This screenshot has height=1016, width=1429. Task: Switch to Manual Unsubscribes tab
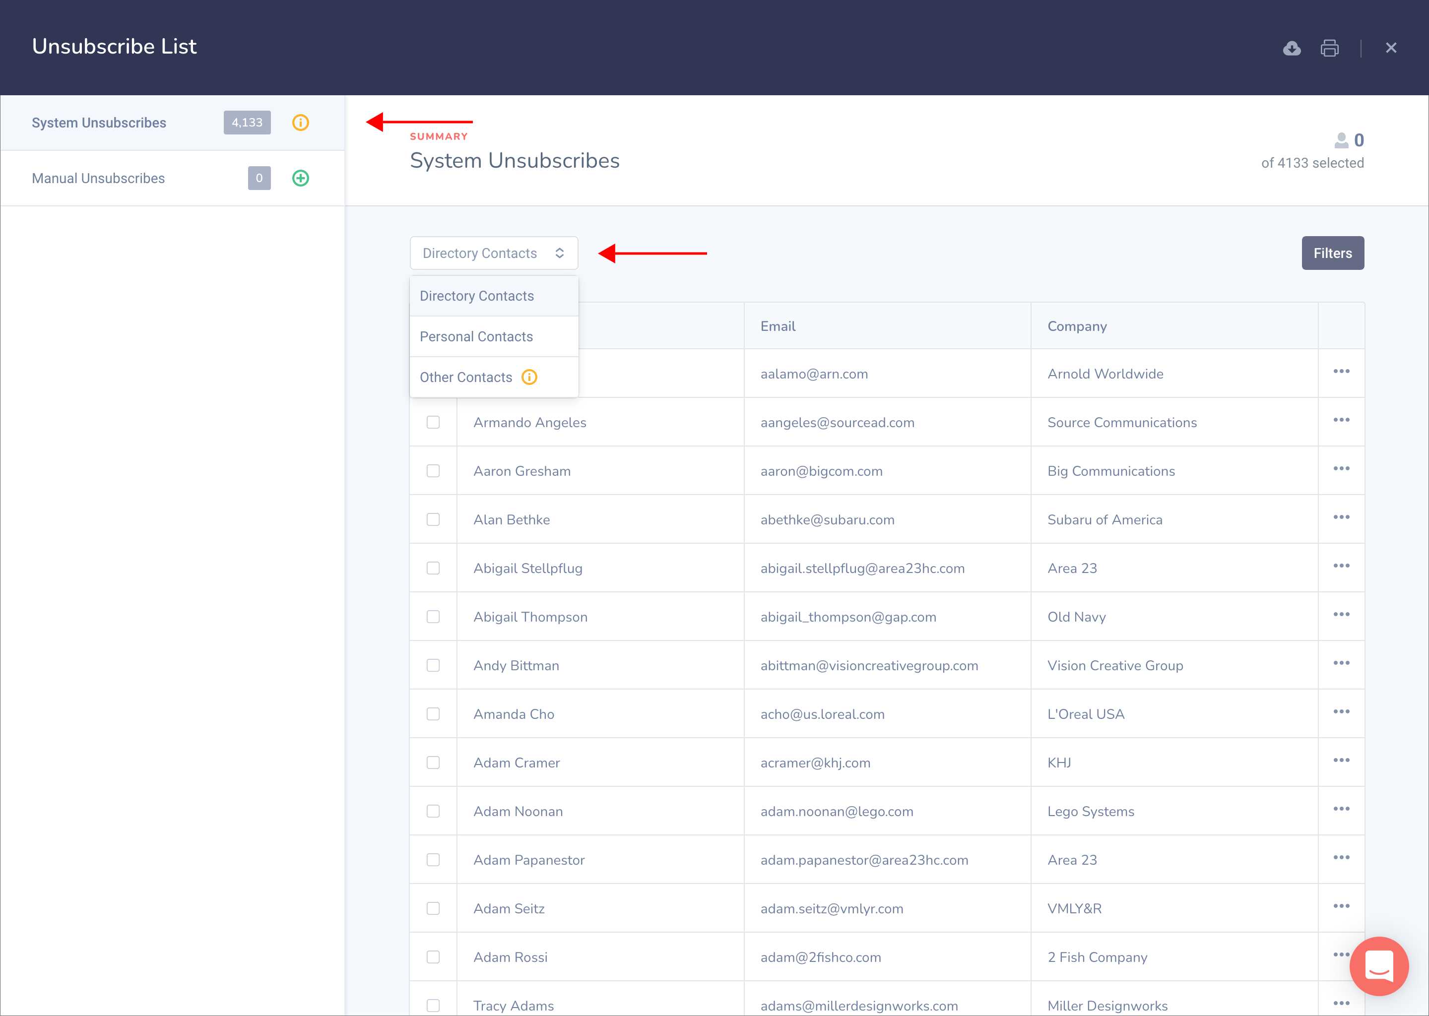tap(172, 178)
